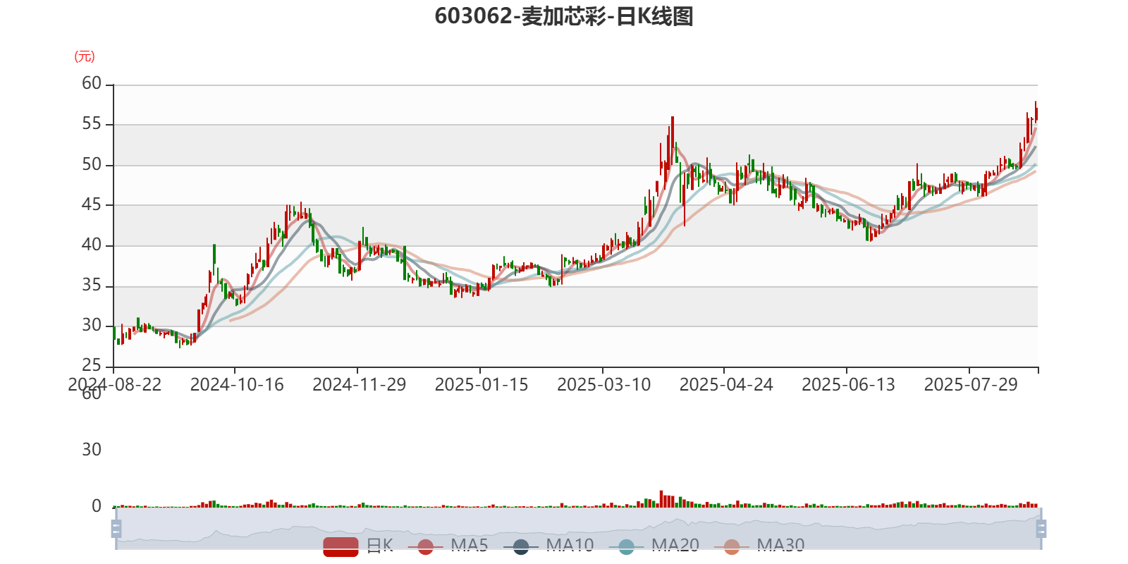Click the 2025-07-29 date axis label
This screenshot has height=564, width=1128.
click(x=971, y=385)
